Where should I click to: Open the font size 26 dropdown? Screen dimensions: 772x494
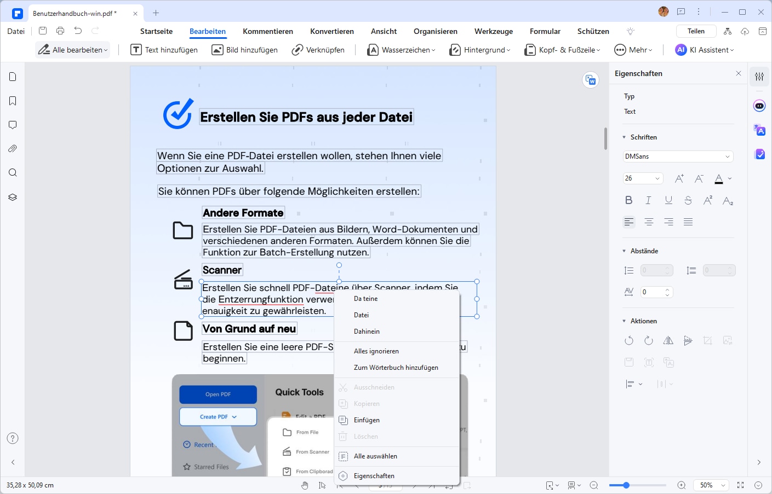pyautogui.click(x=643, y=178)
